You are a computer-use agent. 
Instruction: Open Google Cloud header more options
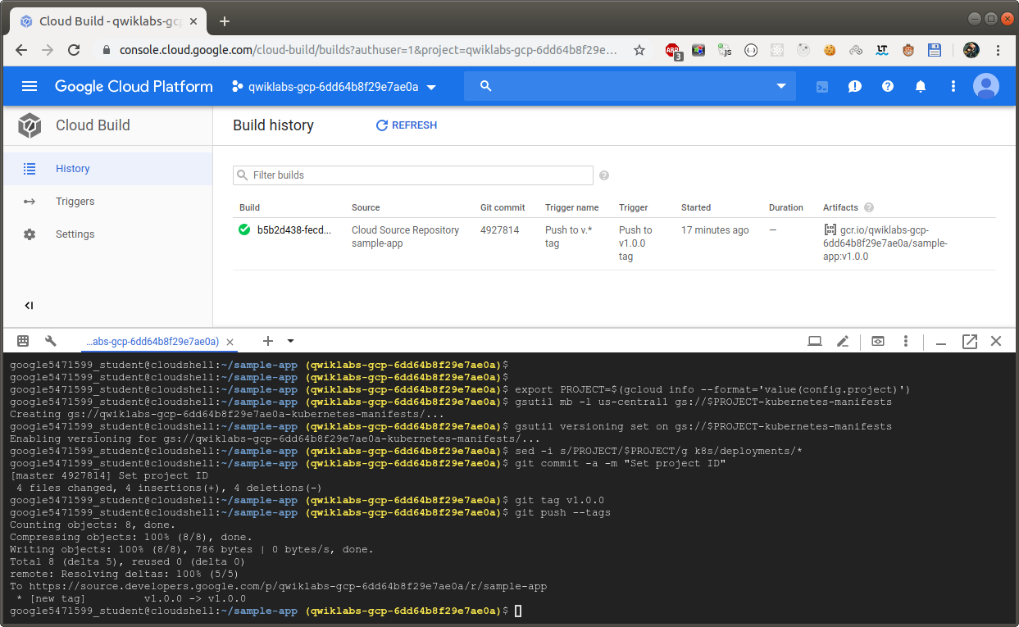[953, 86]
